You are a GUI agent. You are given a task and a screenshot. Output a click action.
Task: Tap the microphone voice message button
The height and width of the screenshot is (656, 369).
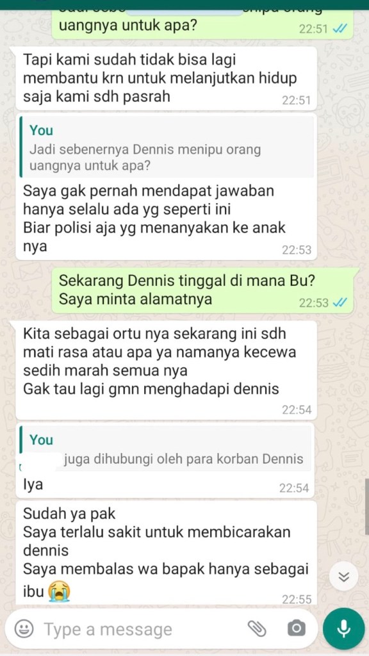click(344, 628)
